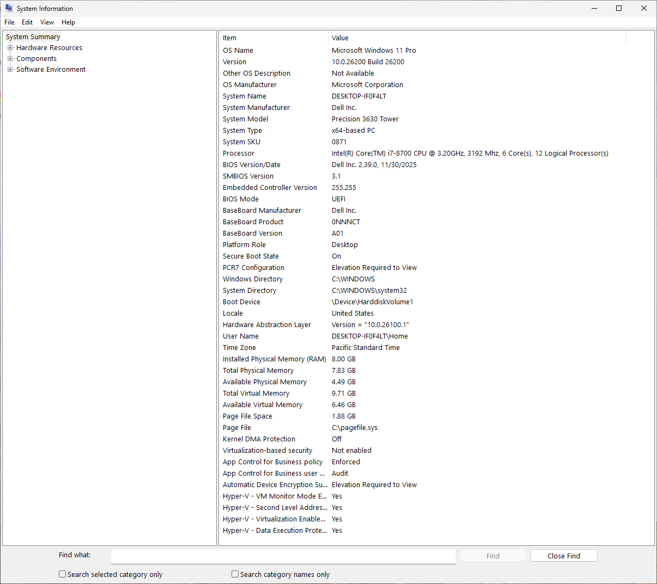Image resolution: width=657 pixels, height=584 pixels.
Task: Select the OS Name row
Action: point(238,51)
